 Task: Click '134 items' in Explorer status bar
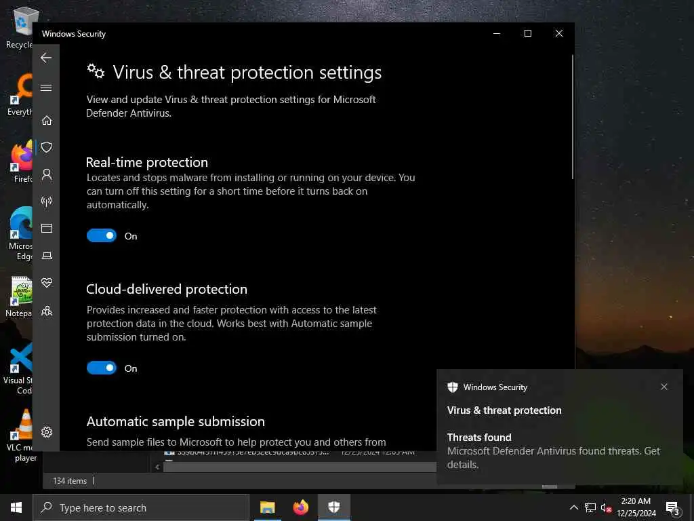[x=70, y=481]
